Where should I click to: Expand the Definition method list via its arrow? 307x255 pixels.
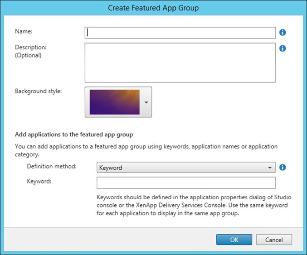[270, 168]
